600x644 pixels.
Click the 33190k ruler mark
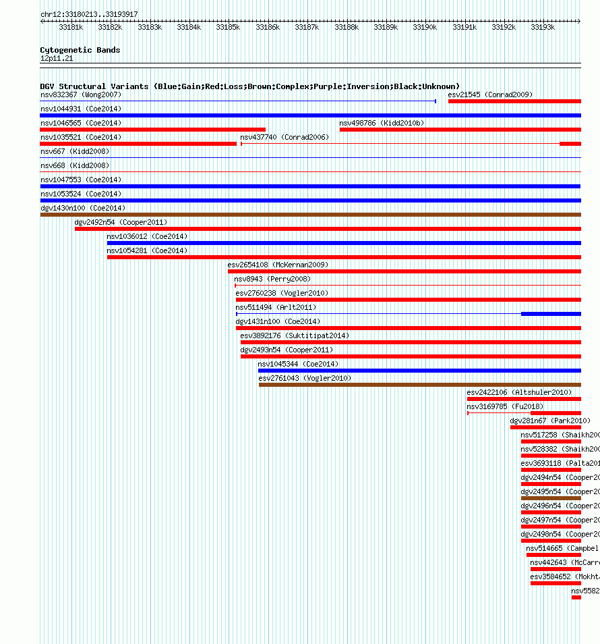tap(425, 27)
